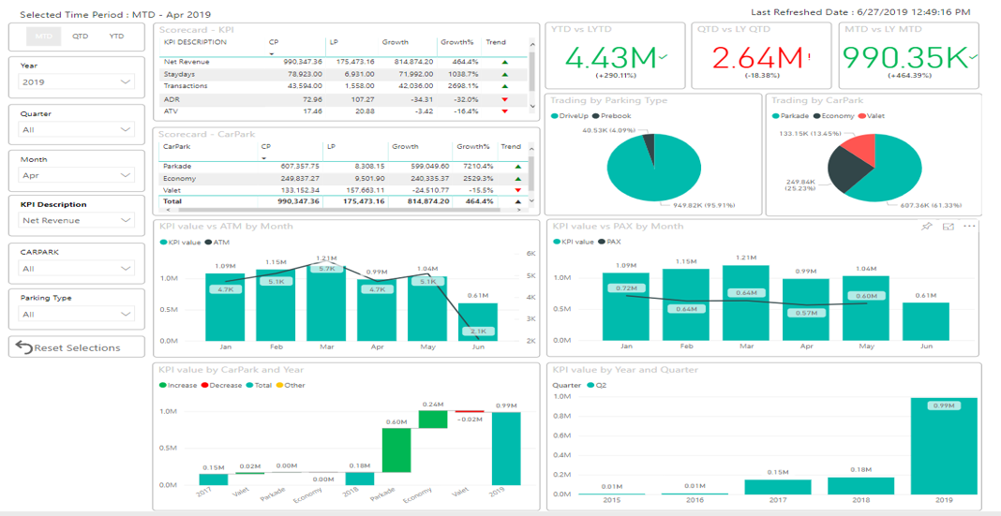
Task: Open more options on the PAX chart
Action: click(x=969, y=227)
